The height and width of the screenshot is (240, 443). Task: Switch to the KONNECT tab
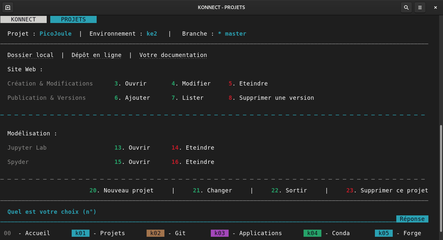(x=23, y=19)
